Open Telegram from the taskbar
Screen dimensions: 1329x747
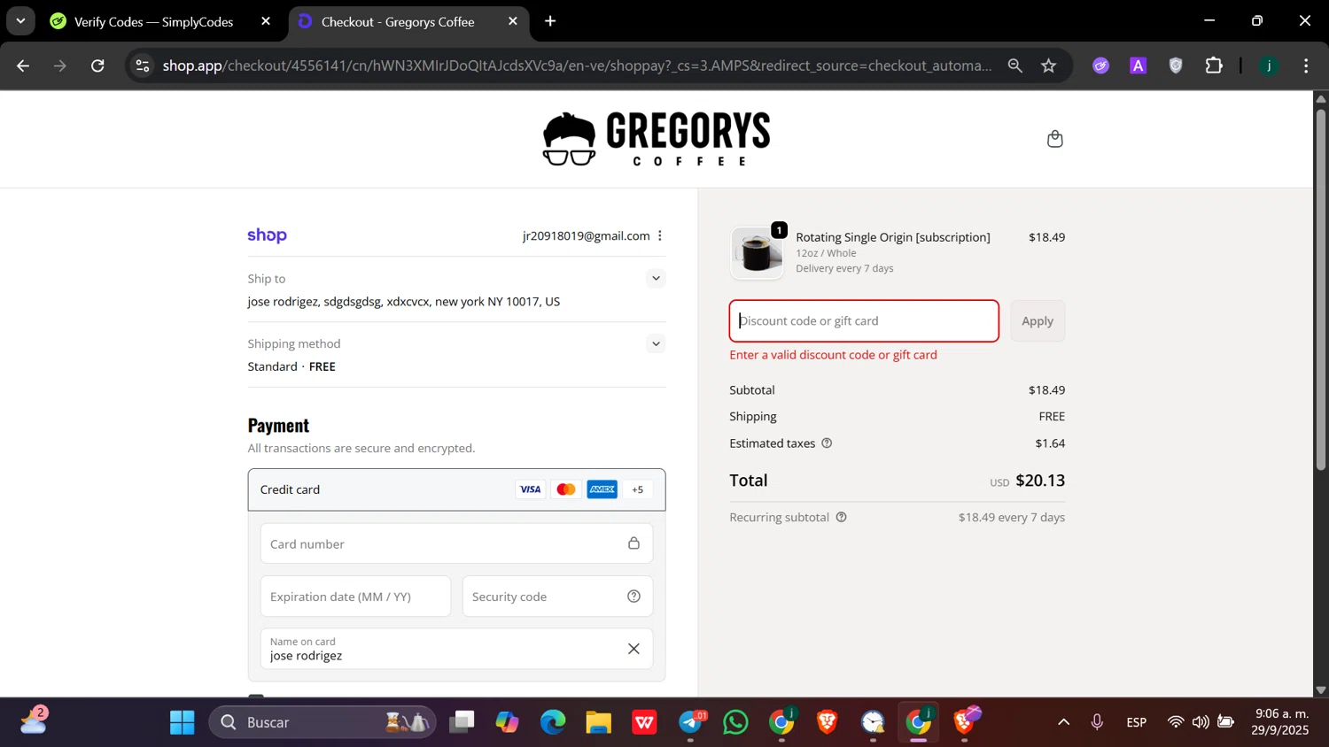(x=691, y=722)
